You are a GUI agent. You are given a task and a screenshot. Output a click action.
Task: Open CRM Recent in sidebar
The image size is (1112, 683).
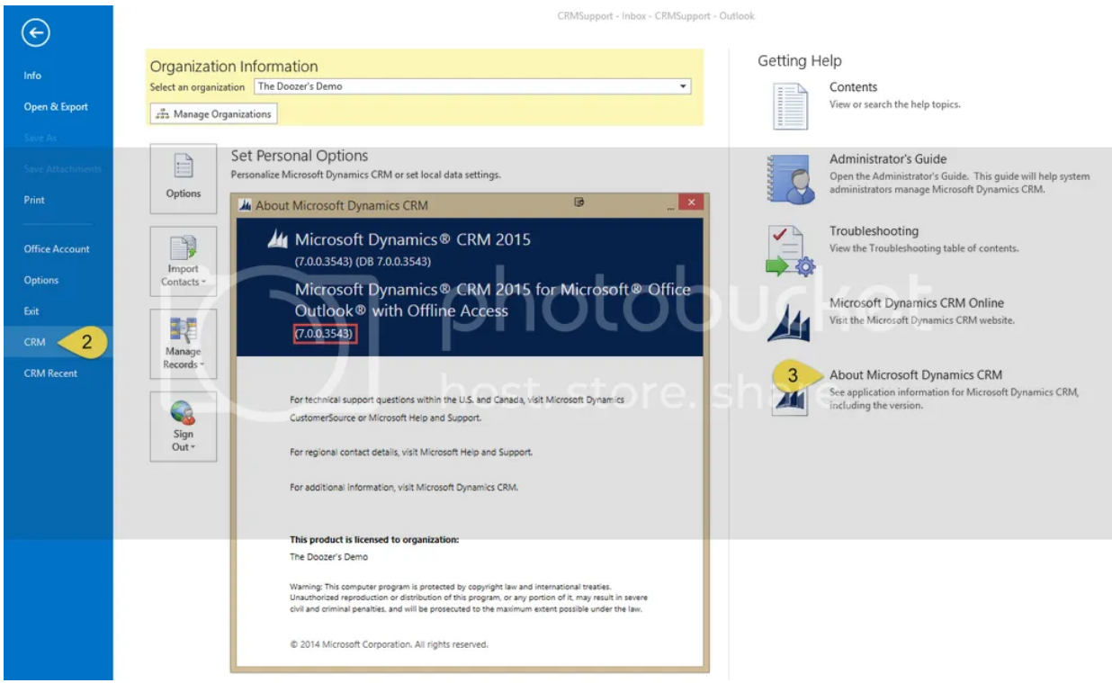(x=50, y=373)
